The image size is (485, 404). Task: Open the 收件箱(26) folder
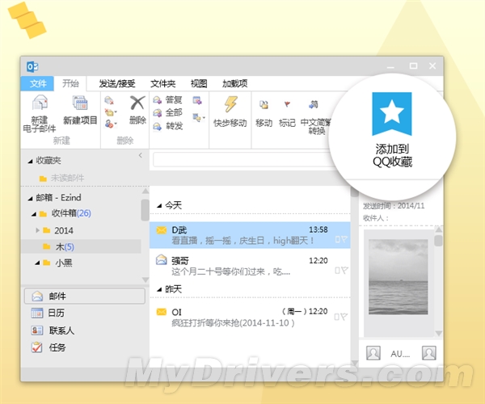tap(65, 213)
